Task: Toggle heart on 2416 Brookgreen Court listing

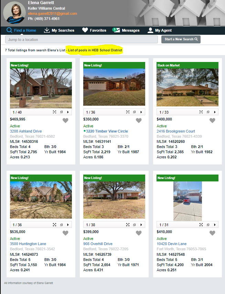Action: pos(212,120)
